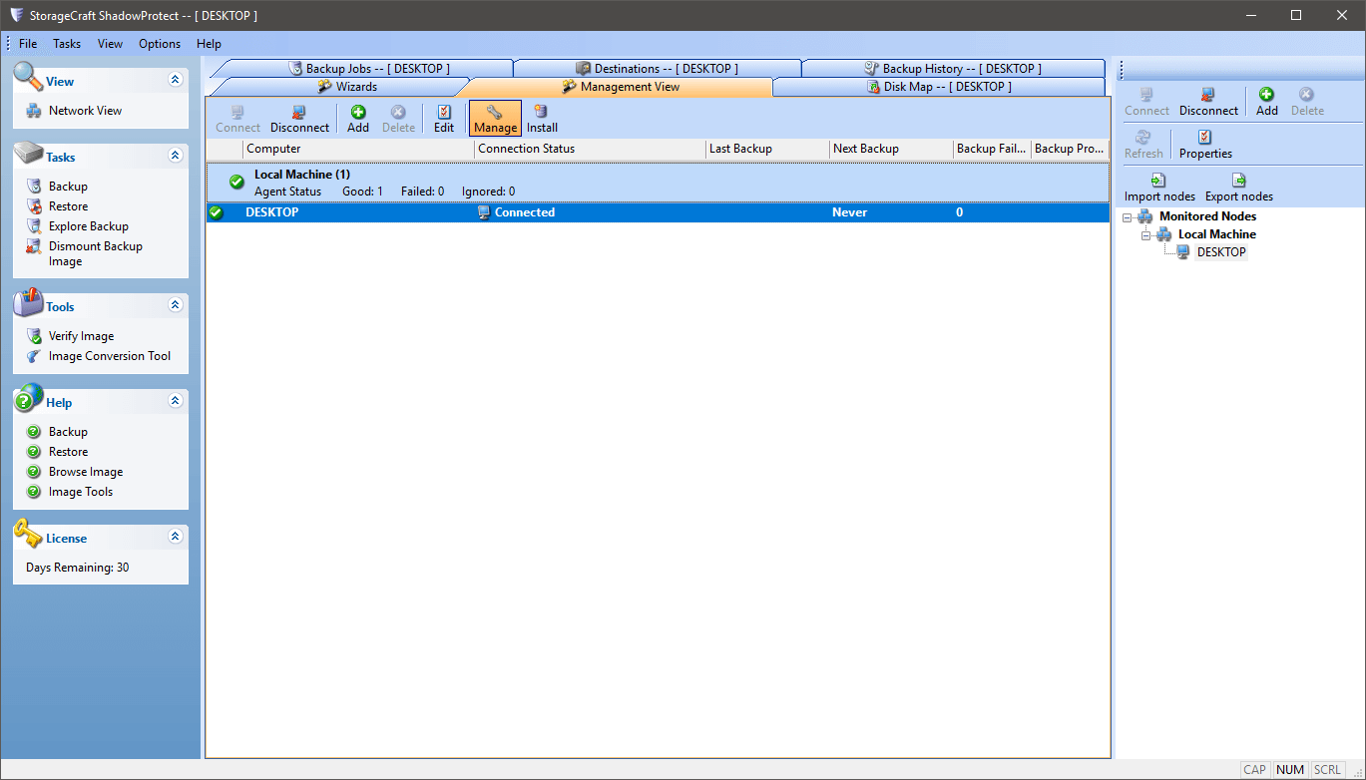1366x780 pixels.
Task: Click the NUM status bar indicator
Action: coord(1290,770)
